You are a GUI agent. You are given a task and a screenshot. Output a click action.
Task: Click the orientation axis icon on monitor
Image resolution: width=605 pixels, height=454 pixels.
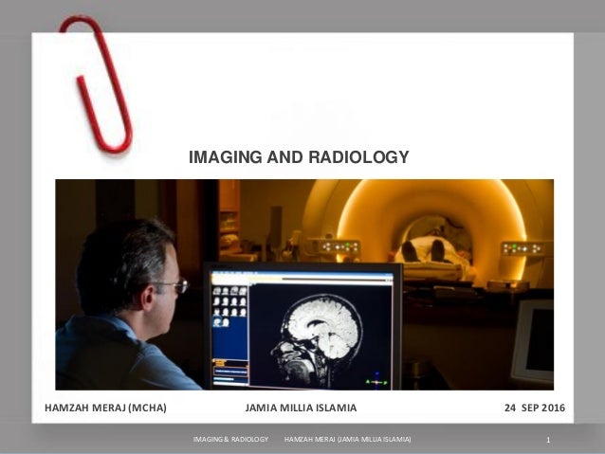[x=376, y=378]
